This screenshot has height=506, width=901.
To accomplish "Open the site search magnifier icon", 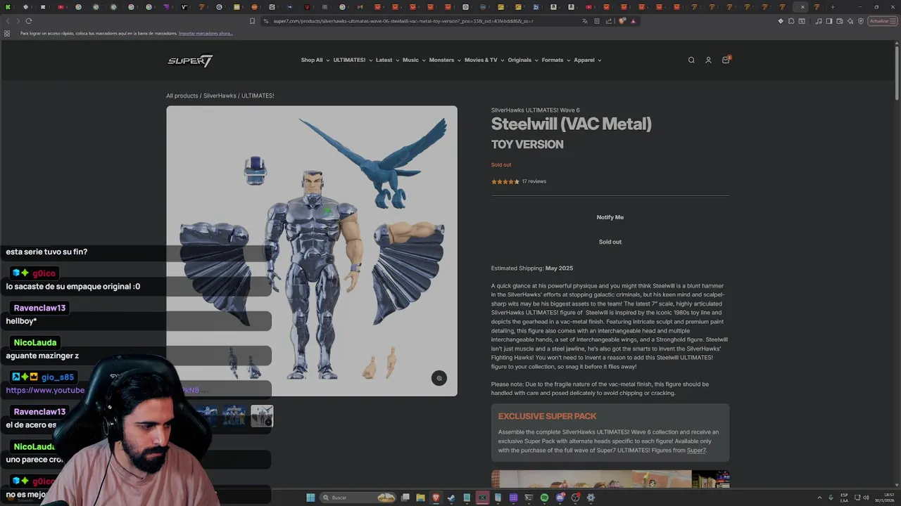I will tap(691, 60).
